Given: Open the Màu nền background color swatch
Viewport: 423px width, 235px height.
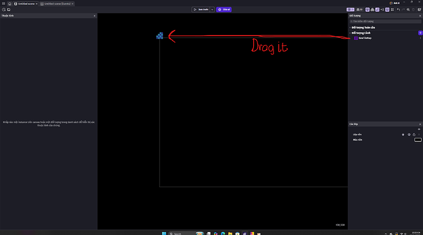Looking at the screenshot, I should (418, 140).
